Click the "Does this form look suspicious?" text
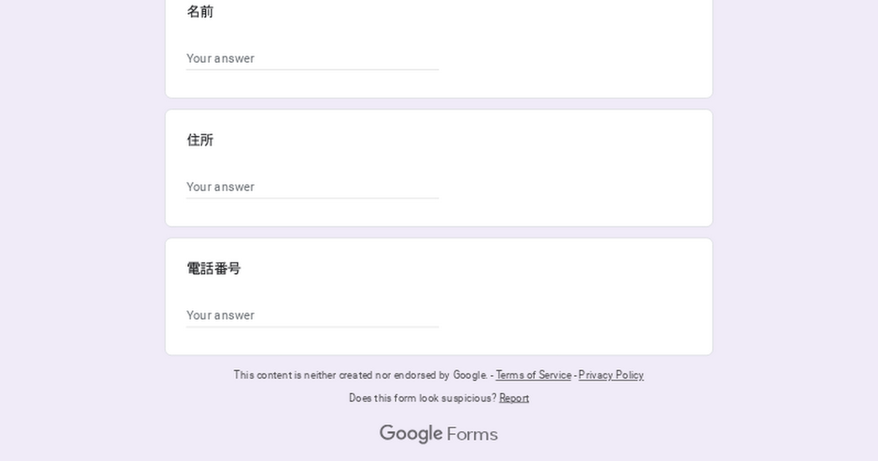 click(422, 398)
